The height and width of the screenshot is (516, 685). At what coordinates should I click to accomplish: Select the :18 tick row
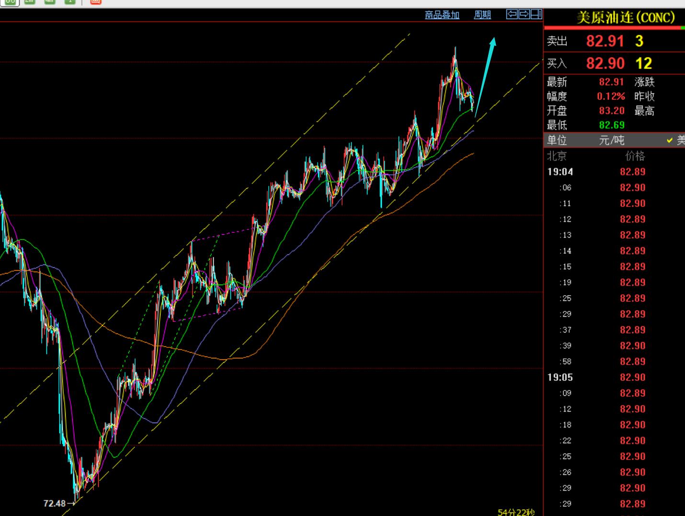pyautogui.click(x=614, y=424)
